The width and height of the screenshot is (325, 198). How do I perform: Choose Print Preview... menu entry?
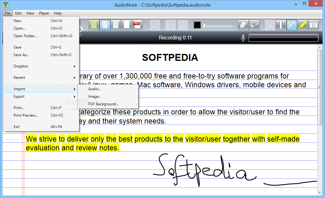pos(41,115)
